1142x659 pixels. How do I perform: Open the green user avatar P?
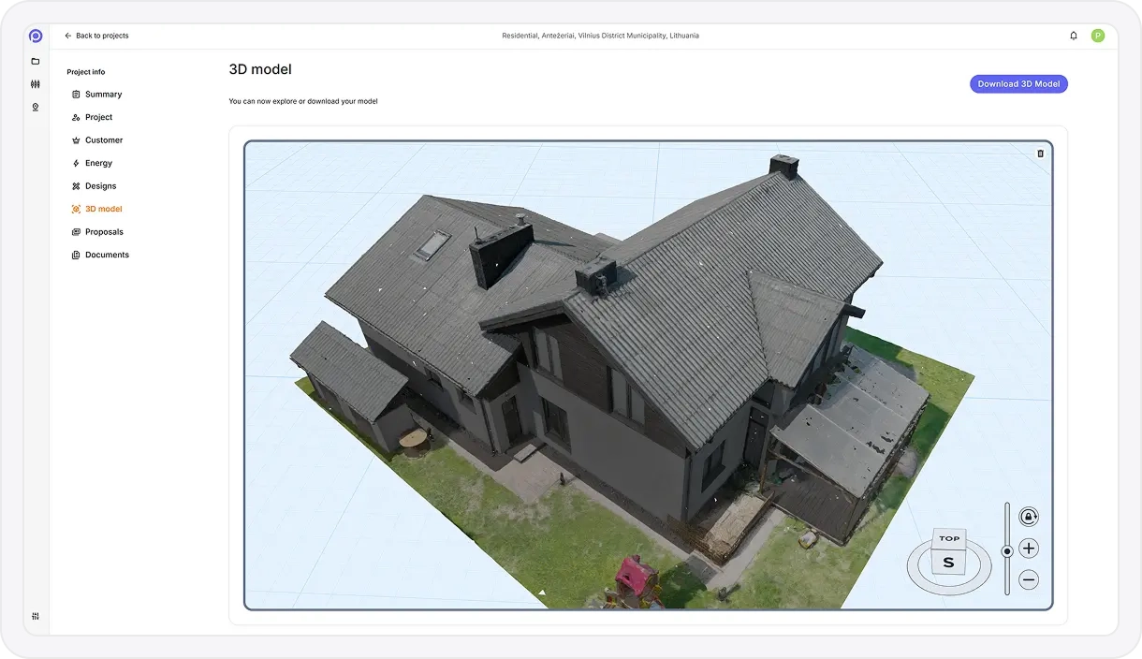(1098, 36)
